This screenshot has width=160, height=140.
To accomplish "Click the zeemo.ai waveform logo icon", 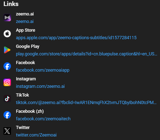I will click(7, 17).
